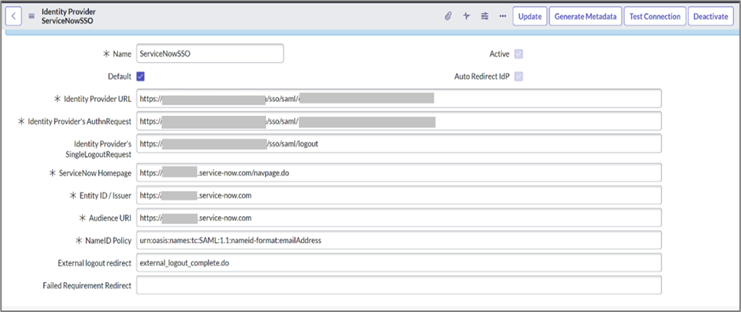The width and height of the screenshot is (741, 312).
Task: Open the form context hamburger menu
Action: coord(31,16)
